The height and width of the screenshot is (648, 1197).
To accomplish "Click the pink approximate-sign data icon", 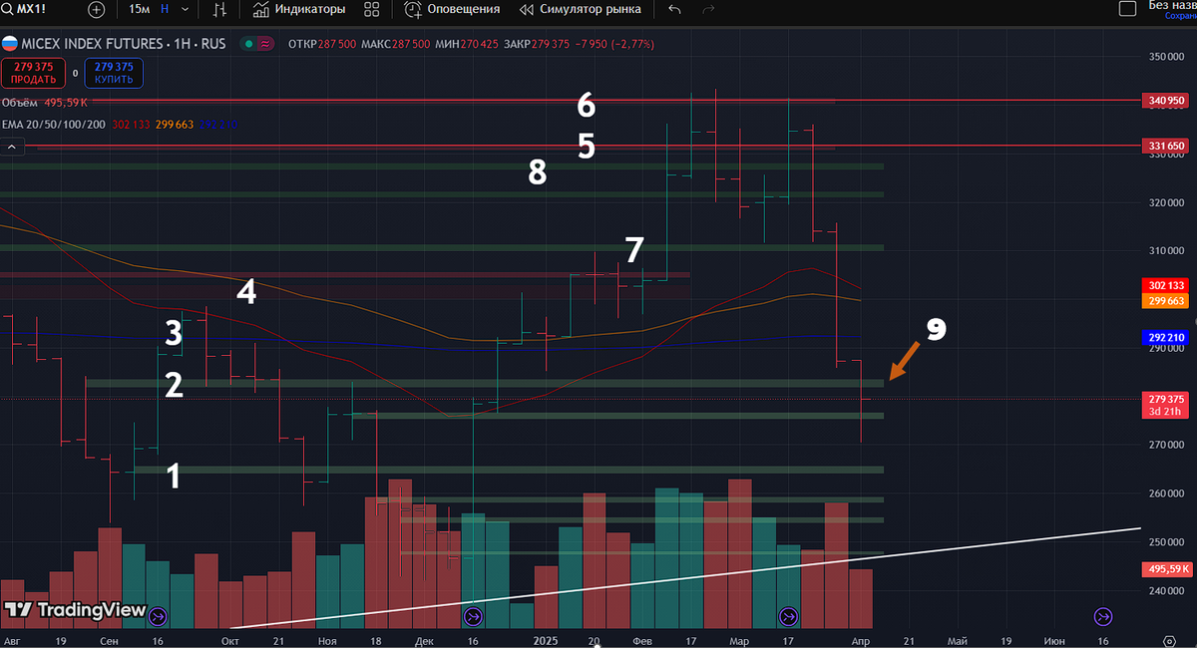I will (x=265, y=44).
